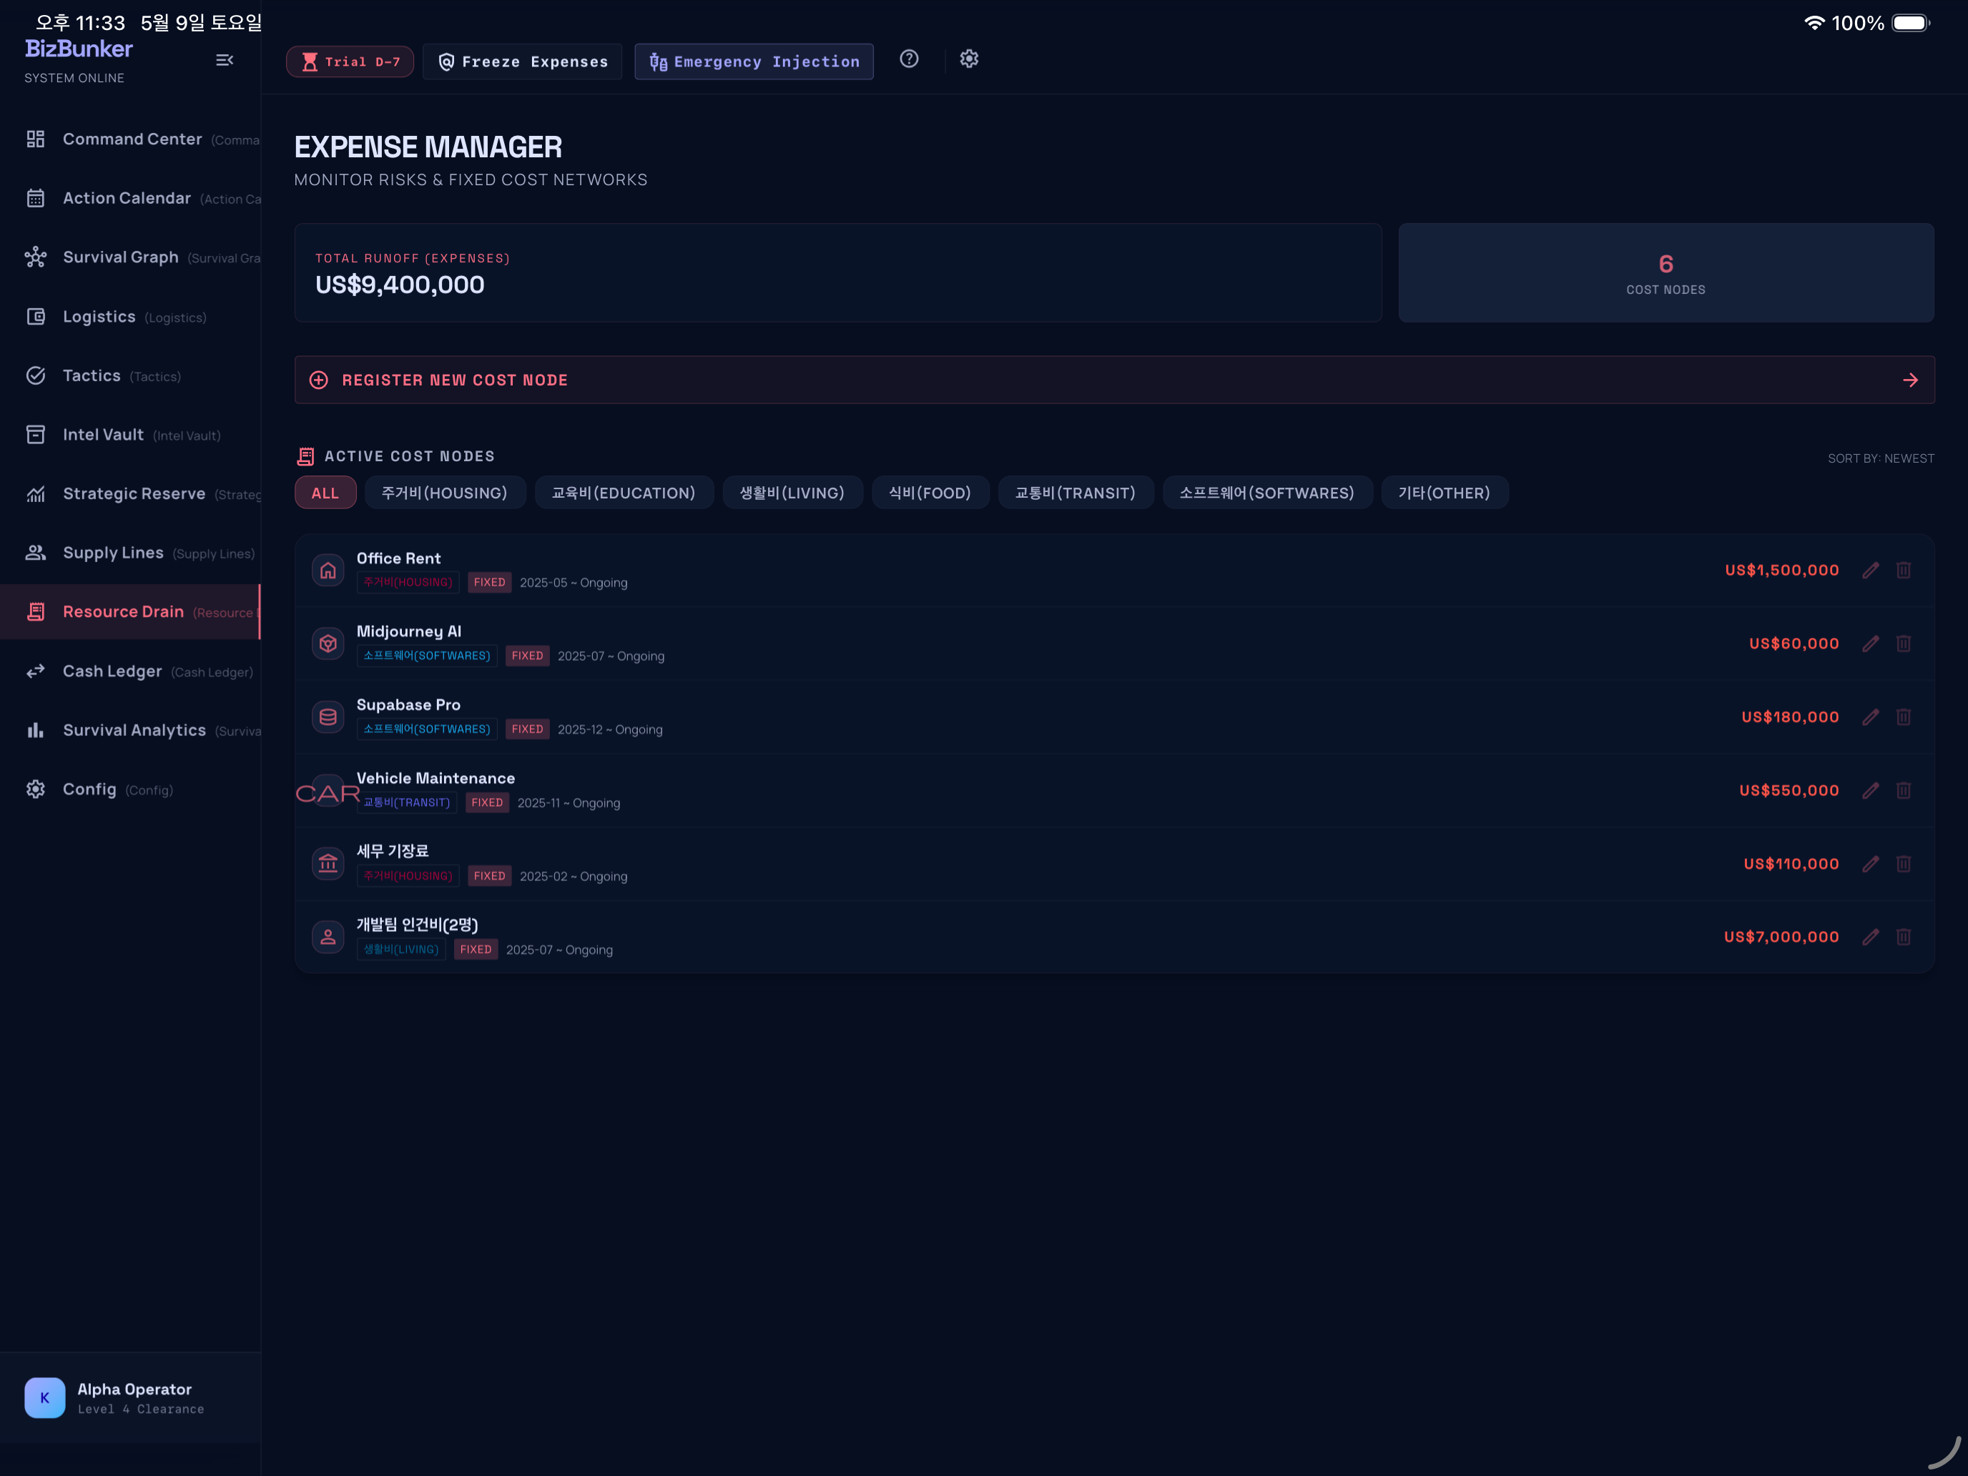Viewport: 1968px width, 1476px height.
Task: Delete the Office Rent cost node
Action: tap(1903, 570)
